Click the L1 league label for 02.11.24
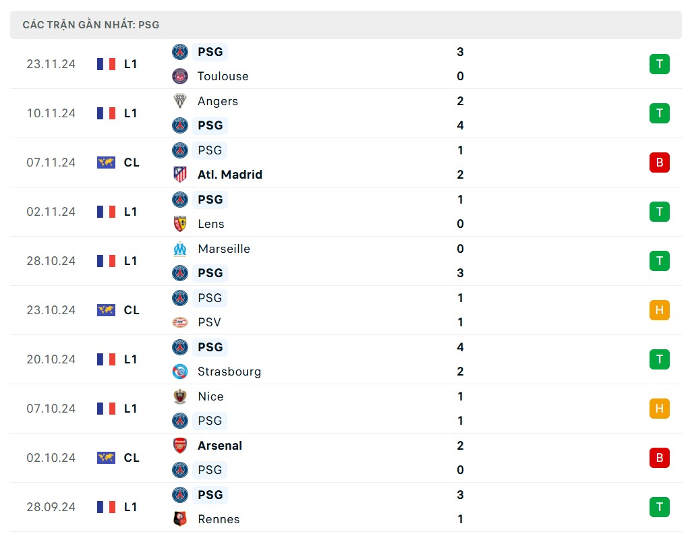The height and width of the screenshot is (534, 690). pyautogui.click(x=130, y=212)
